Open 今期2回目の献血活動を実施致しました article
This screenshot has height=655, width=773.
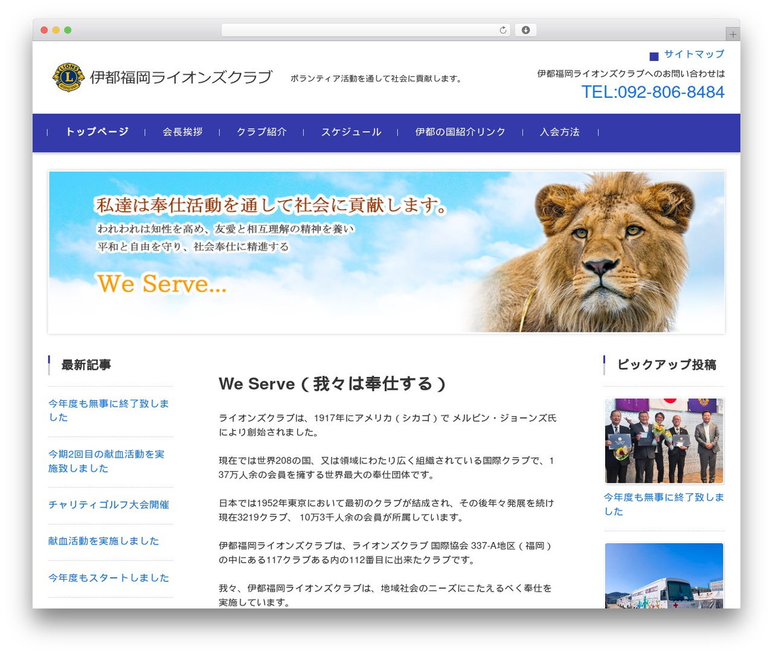[x=106, y=461]
